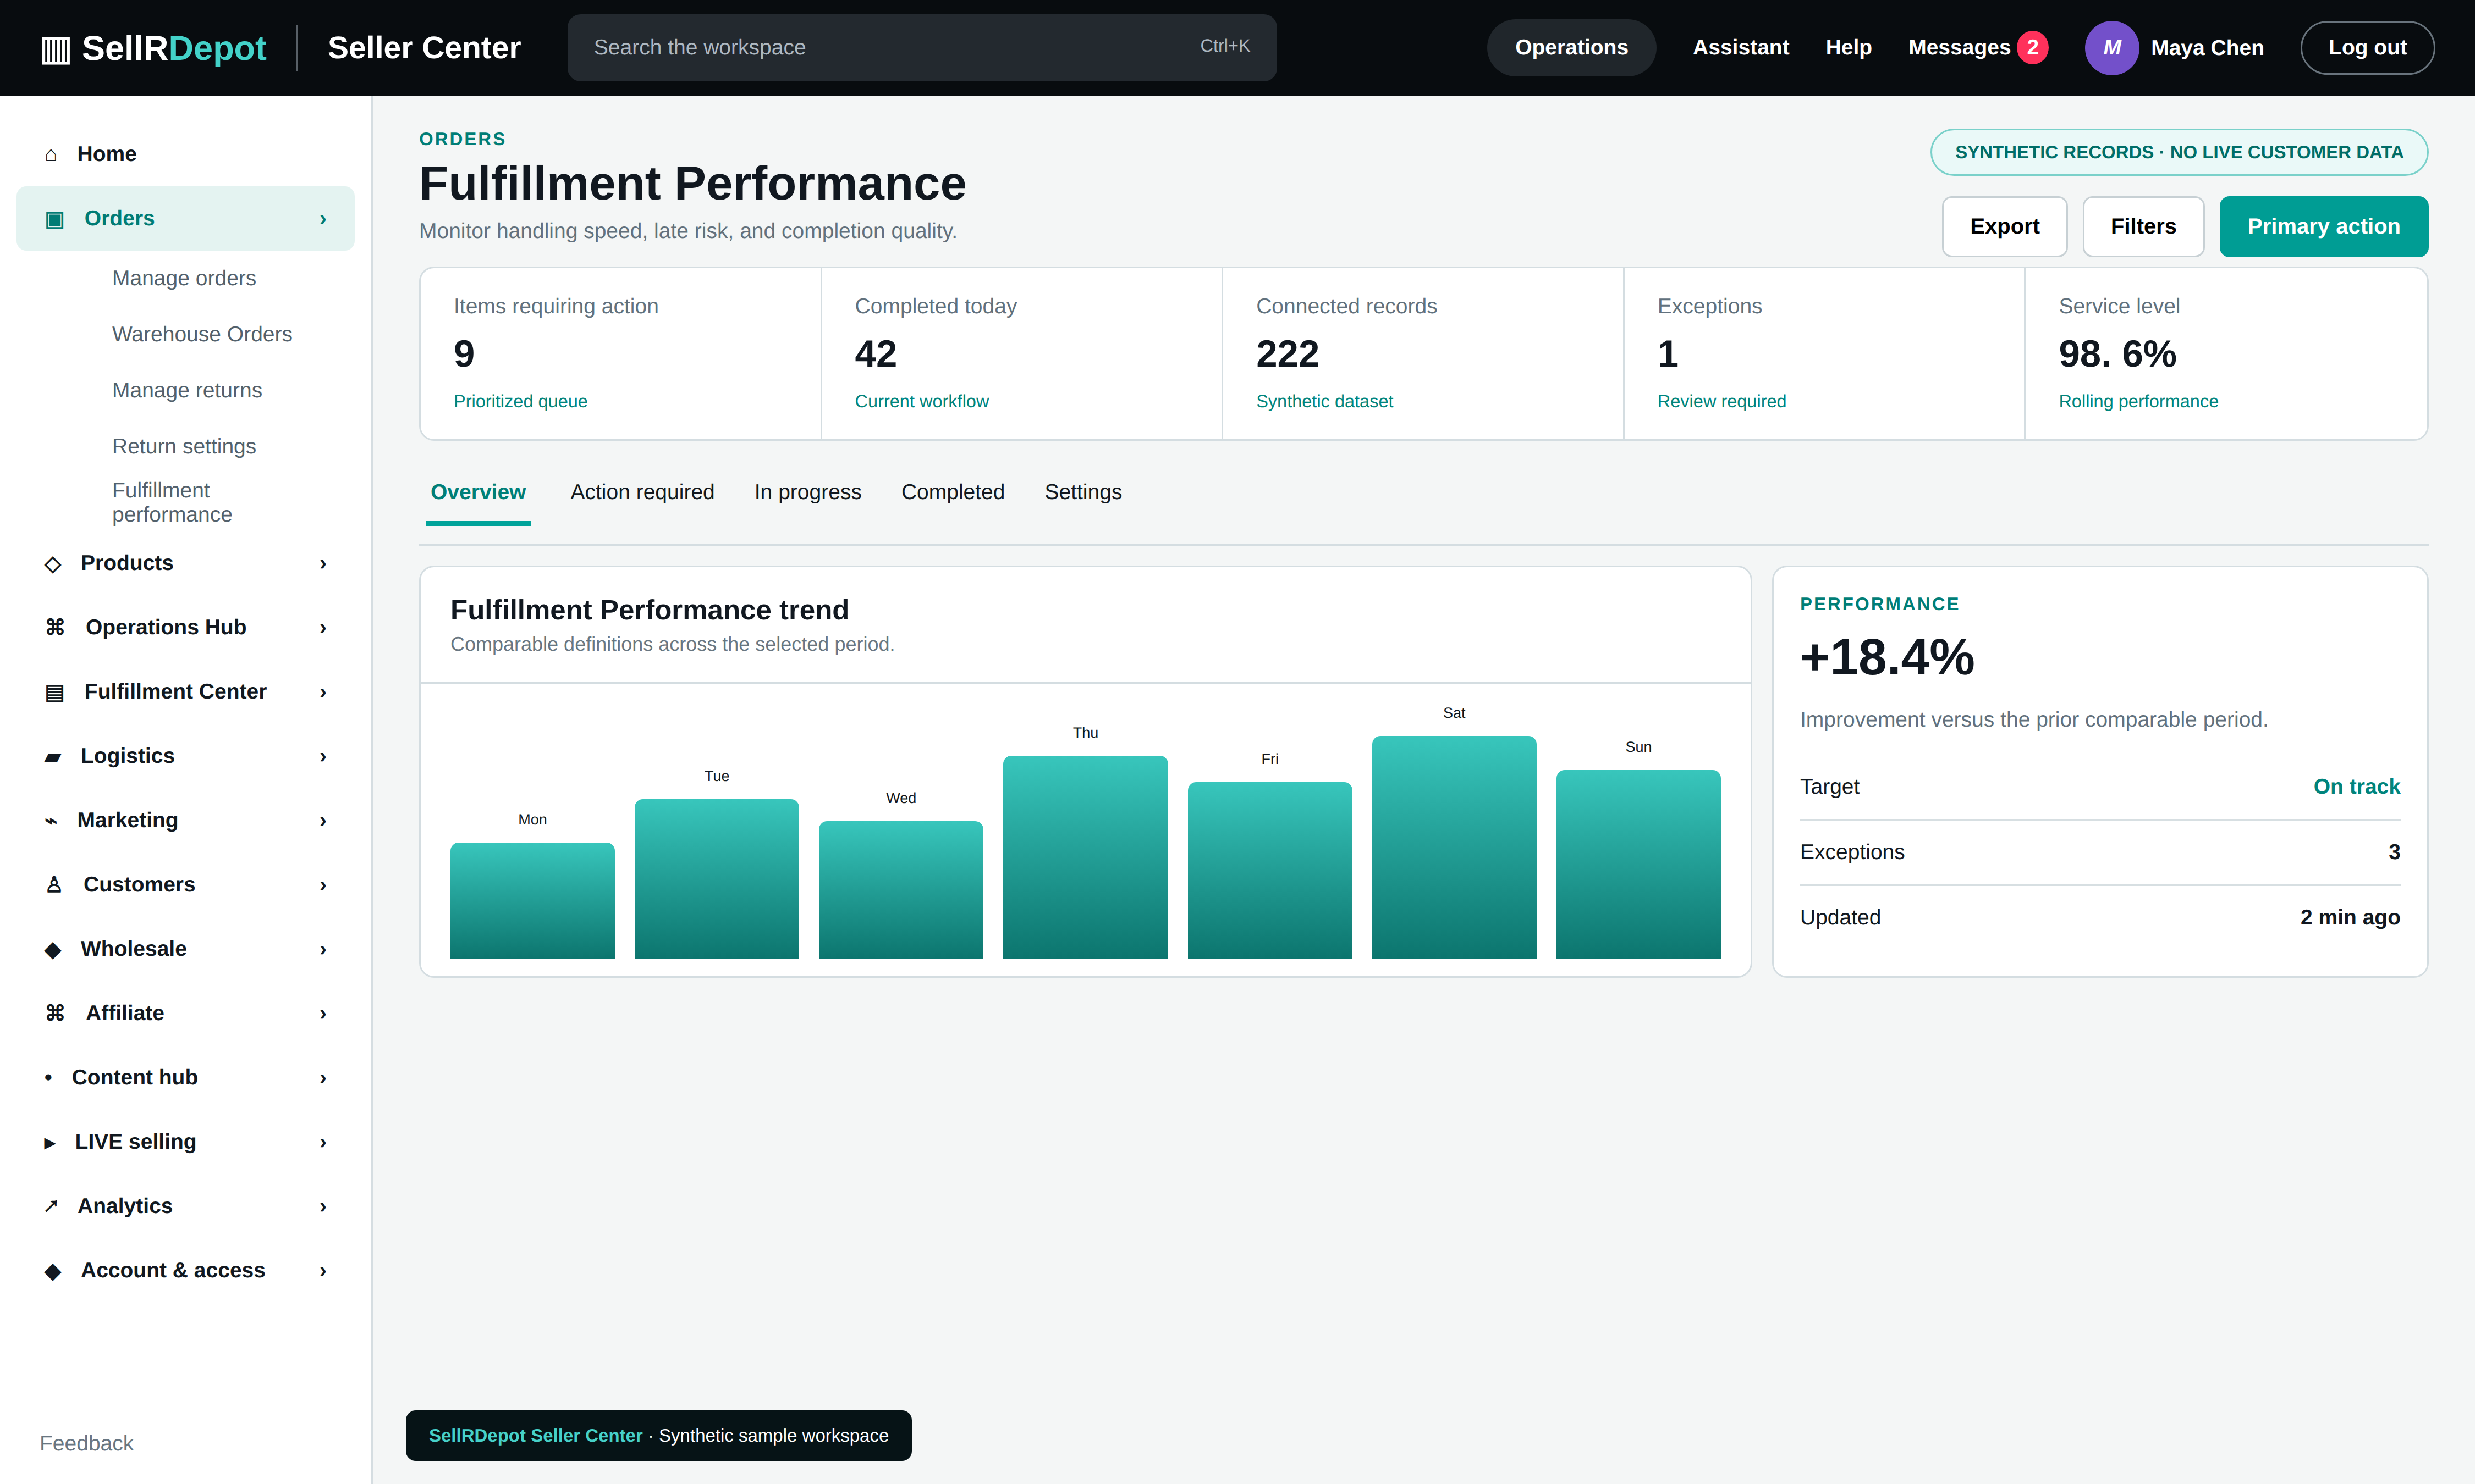The height and width of the screenshot is (1484, 2475).
Task: Click the Export button
Action: pos(2004,227)
